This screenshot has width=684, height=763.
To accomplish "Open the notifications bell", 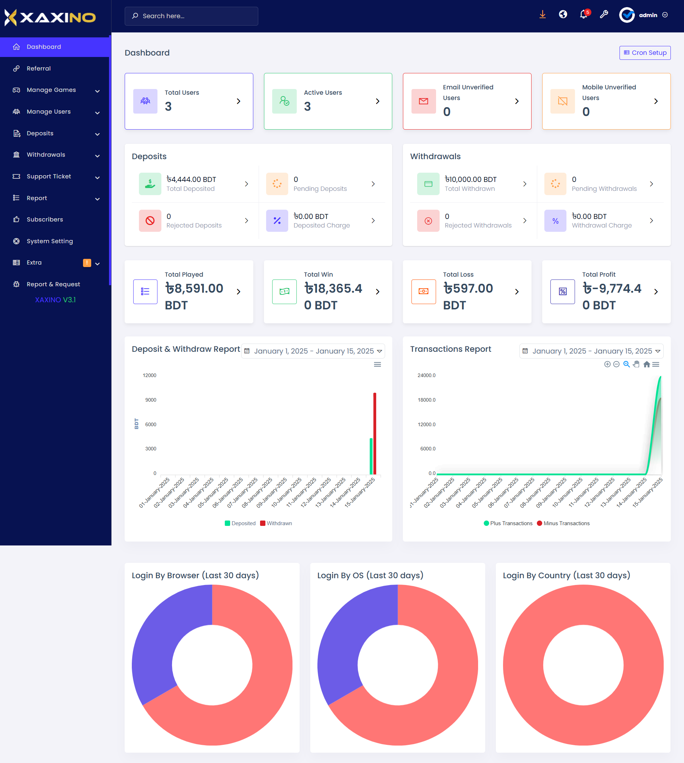I will [x=583, y=15].
